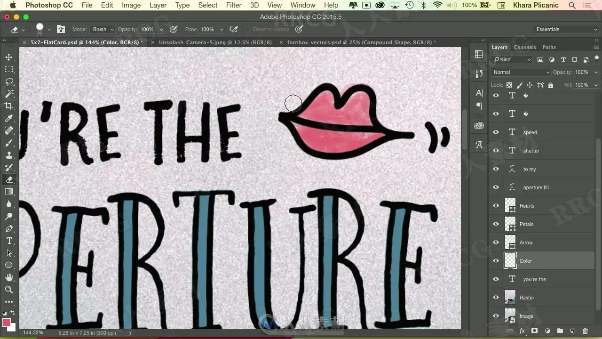
Task: Select the Gradient tool
Action: pyautogui.click(x=9, y=192)
